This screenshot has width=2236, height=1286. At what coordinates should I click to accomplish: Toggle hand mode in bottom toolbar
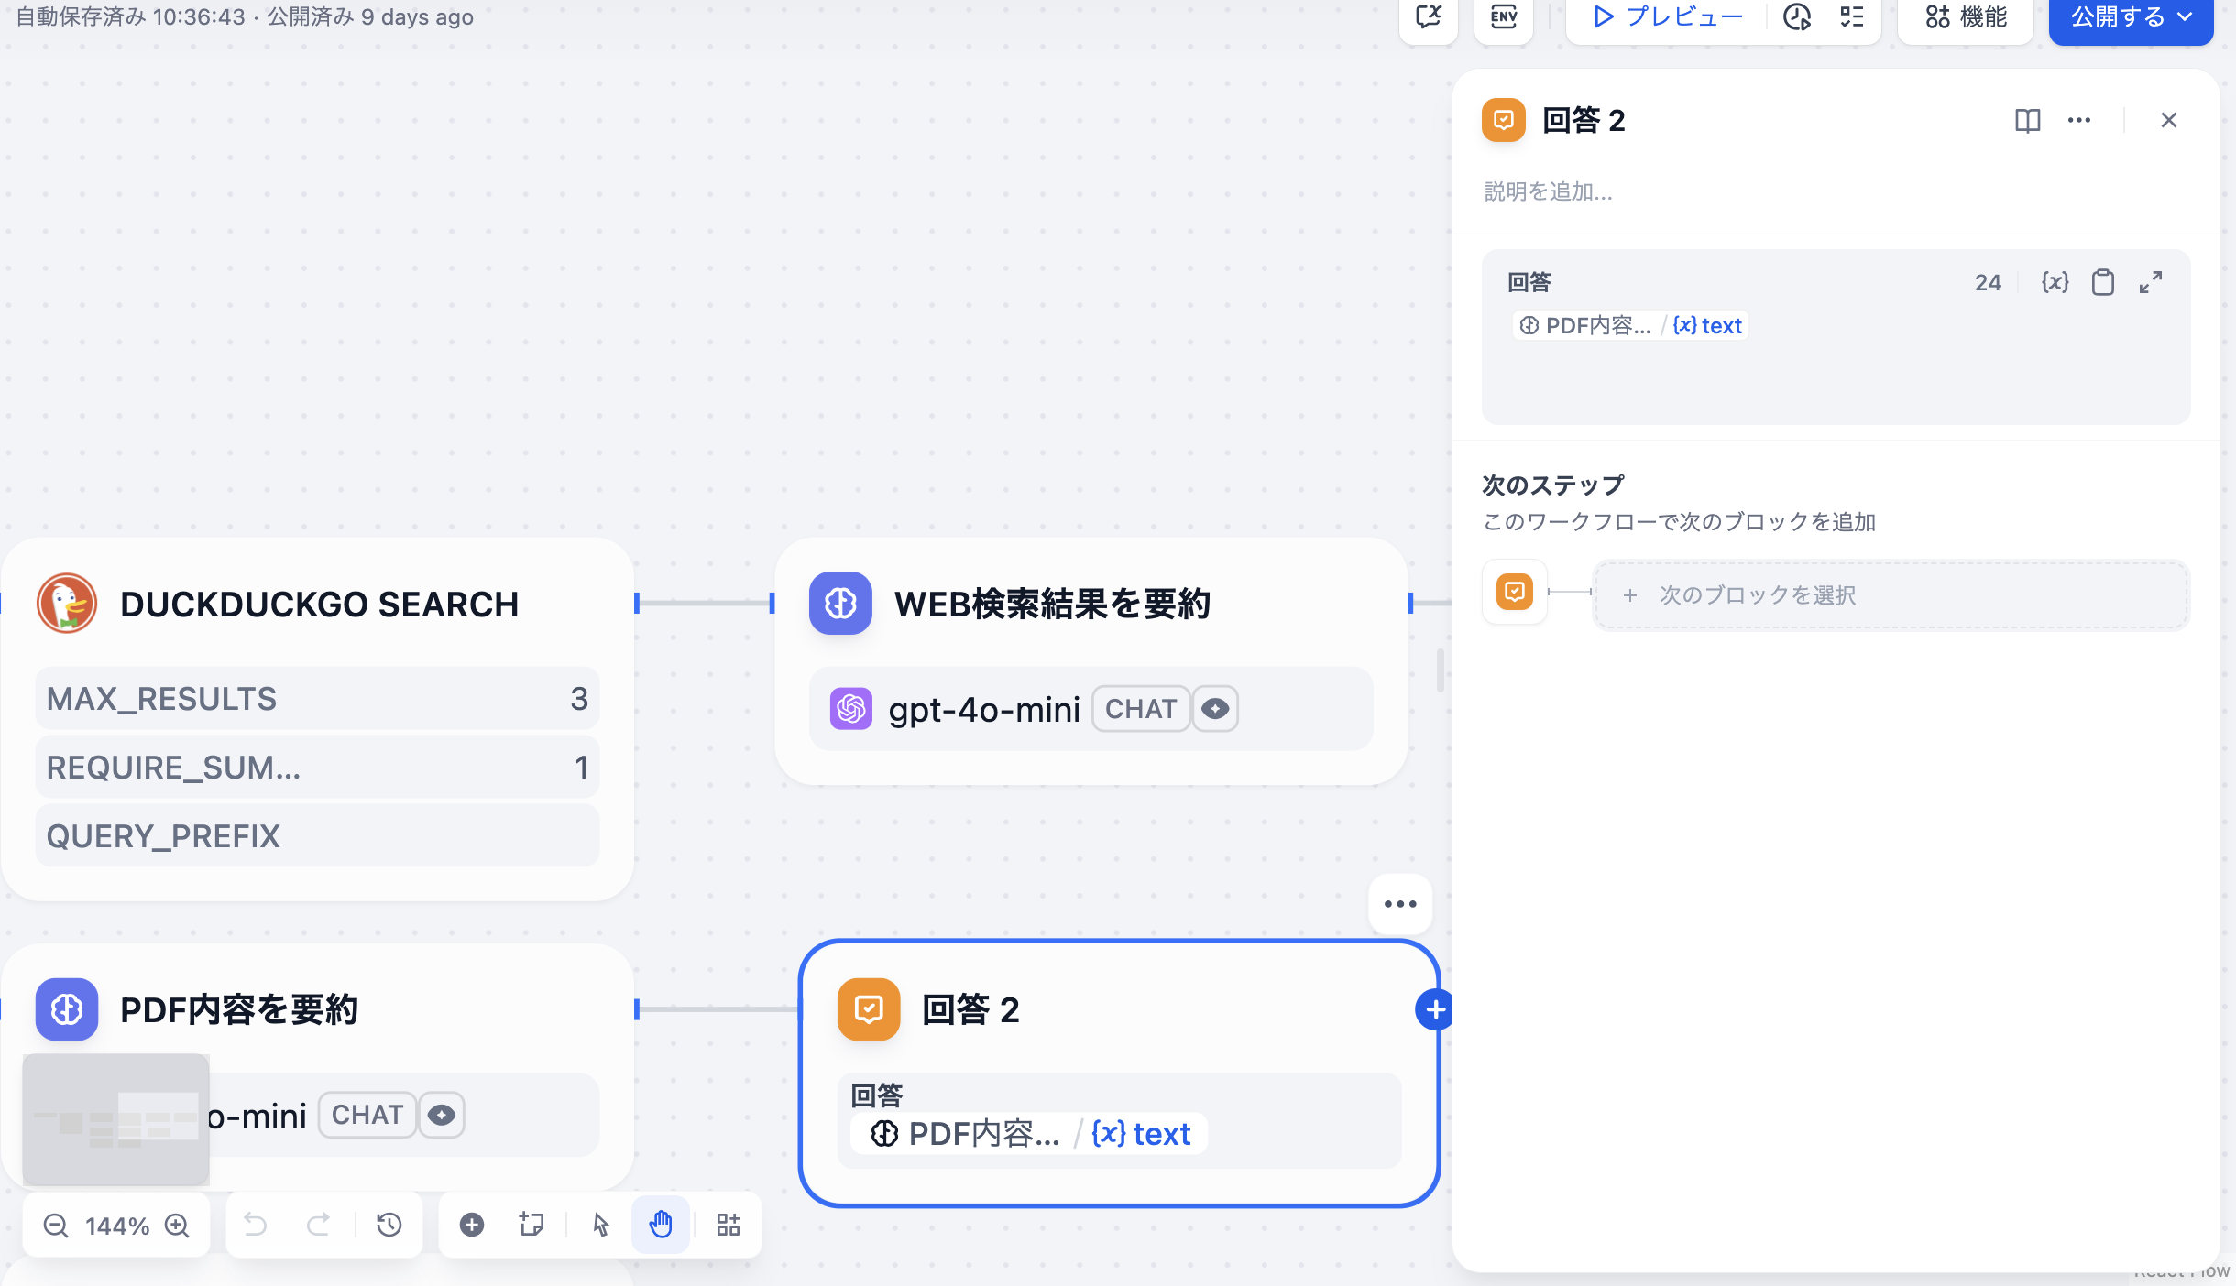[x=662, y=1225]
